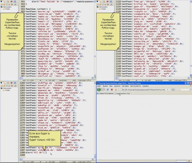This screenshot has height=163, width=192.
Task: Open the Firefox home page
Action: [116, 90]
